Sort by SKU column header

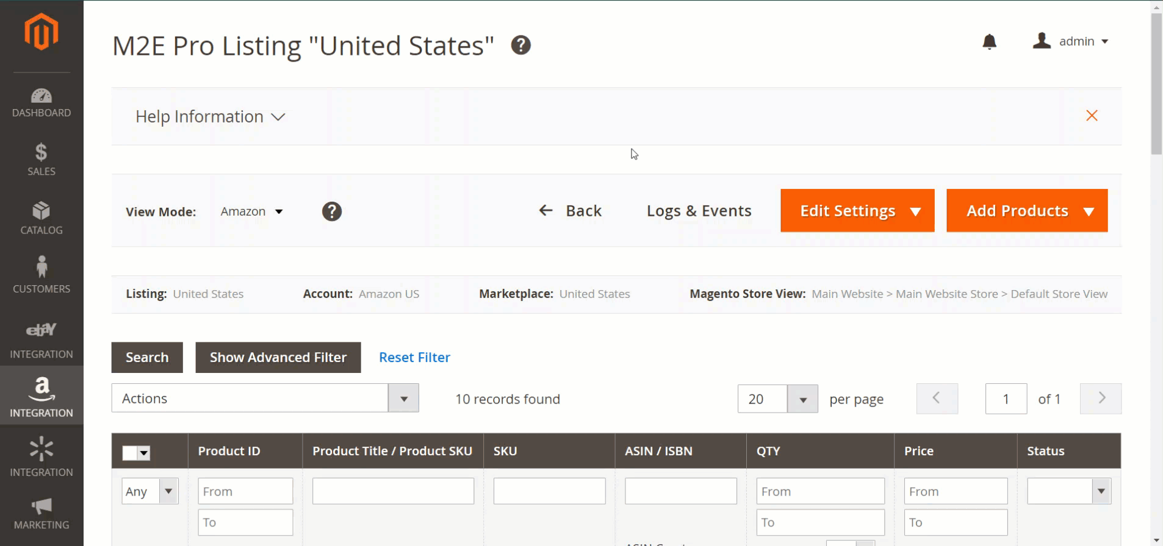[x=505, y=451]
